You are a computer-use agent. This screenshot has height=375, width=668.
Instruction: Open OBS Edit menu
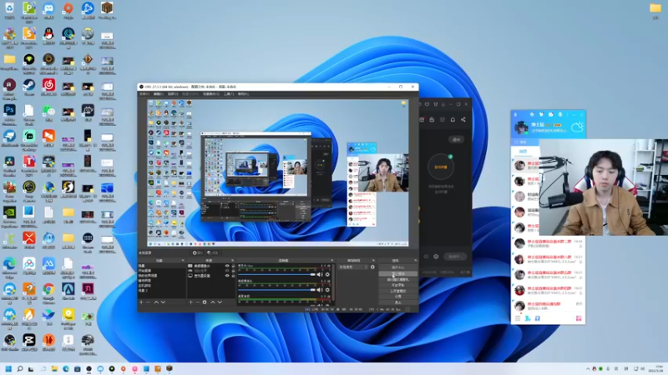click(158, 94)
